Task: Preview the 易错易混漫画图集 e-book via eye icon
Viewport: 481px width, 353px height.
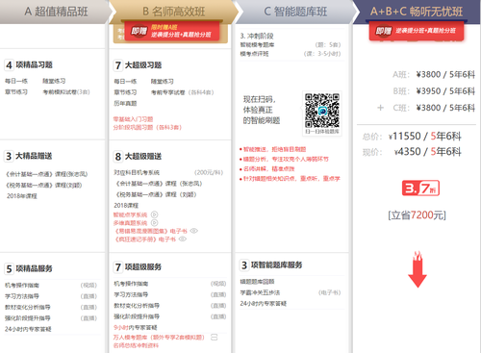Action: point(194,231)
